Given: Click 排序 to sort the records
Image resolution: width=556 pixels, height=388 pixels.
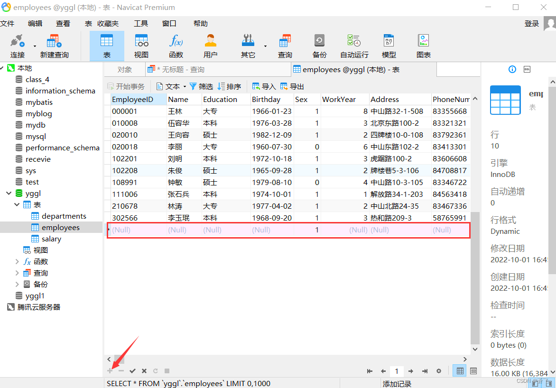Looking at the screenshot, I should coord(229,86).
